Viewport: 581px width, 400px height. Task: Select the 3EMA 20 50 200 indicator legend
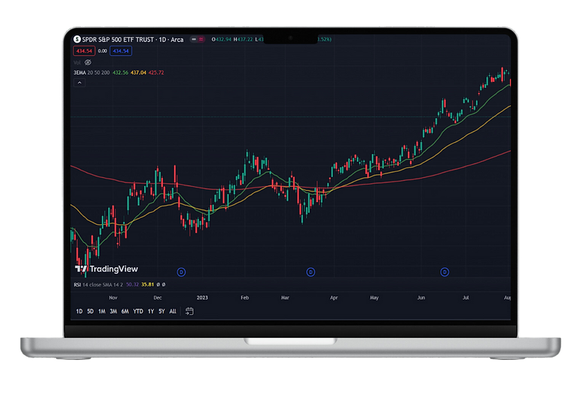coord(91,73)
